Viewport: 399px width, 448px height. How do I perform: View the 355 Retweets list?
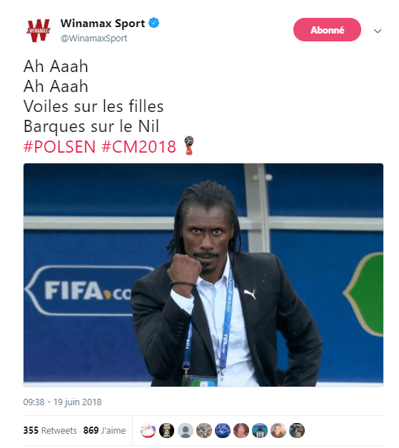tap(50, 430)
